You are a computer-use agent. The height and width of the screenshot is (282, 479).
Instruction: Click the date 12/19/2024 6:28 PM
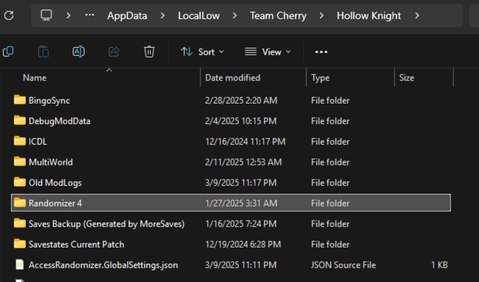pyautogui.click(x=243, y=244)
